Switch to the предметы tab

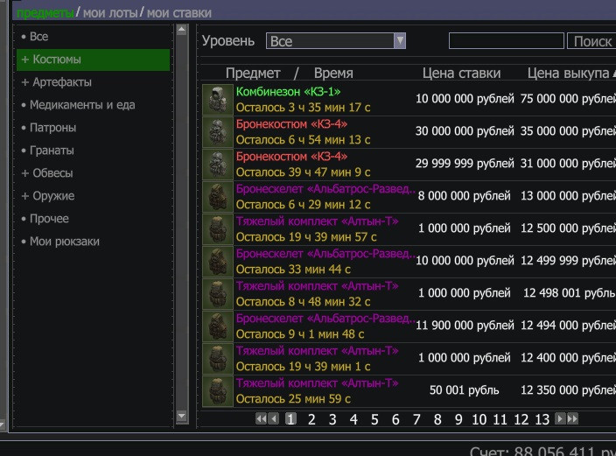(x=45, y=13)
